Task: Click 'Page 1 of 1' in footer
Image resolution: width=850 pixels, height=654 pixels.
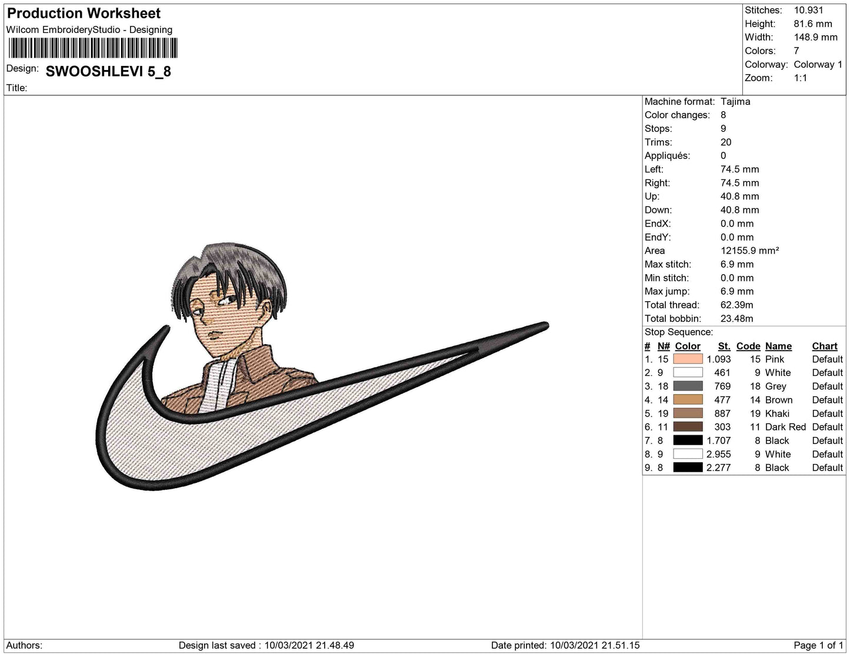Action: (818, 645)
